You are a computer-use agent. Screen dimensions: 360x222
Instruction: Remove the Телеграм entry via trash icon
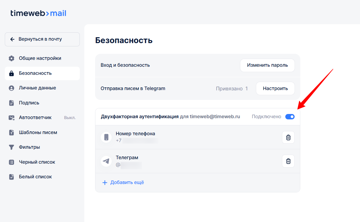(288, 161)
